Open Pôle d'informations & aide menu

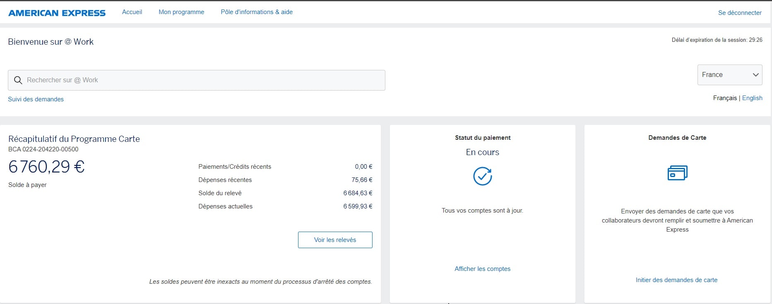tap(257, 12)
